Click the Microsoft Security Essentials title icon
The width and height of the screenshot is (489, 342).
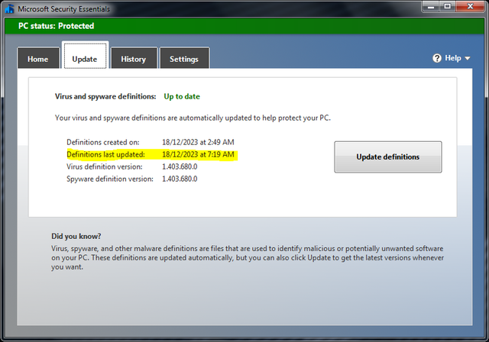point(9,8)
